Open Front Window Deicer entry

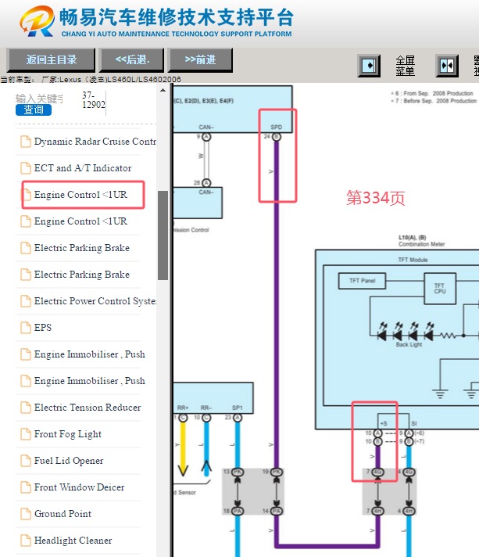coord(79,487)
